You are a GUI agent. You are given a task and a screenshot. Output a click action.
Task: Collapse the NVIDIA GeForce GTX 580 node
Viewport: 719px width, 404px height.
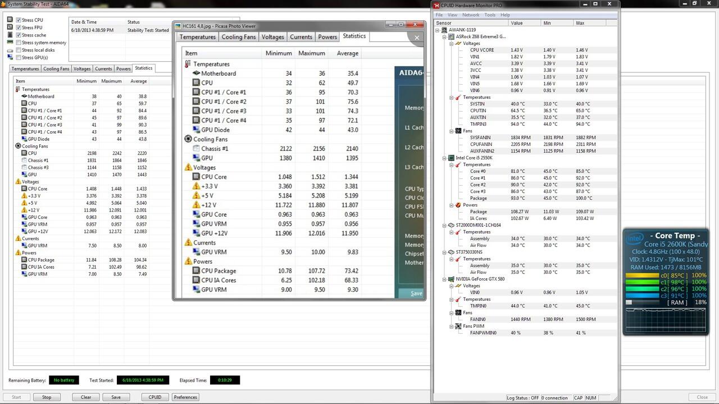[x=444, y=279]
